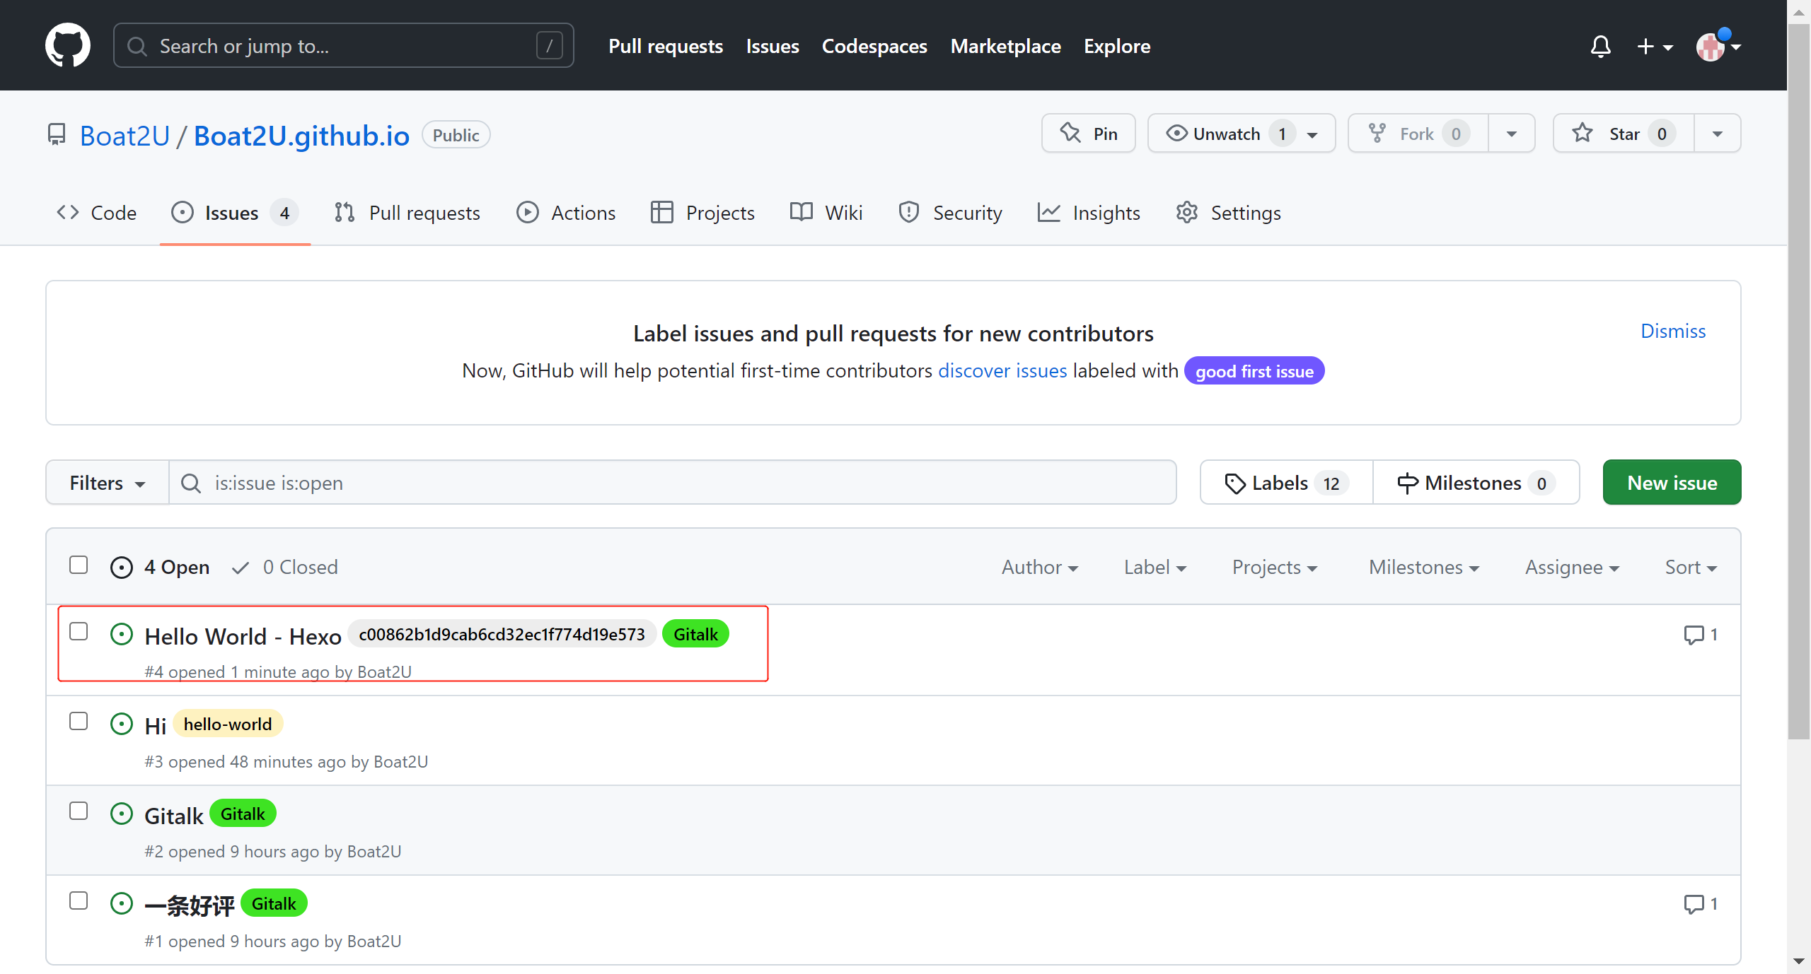Go to global Issues in header

pyautogui.click(x=773, y=46)
